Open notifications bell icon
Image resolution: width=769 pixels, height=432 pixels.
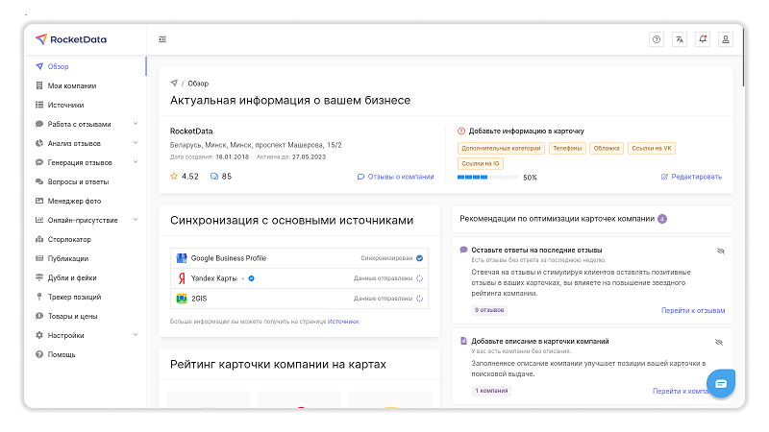pos(703,39)
